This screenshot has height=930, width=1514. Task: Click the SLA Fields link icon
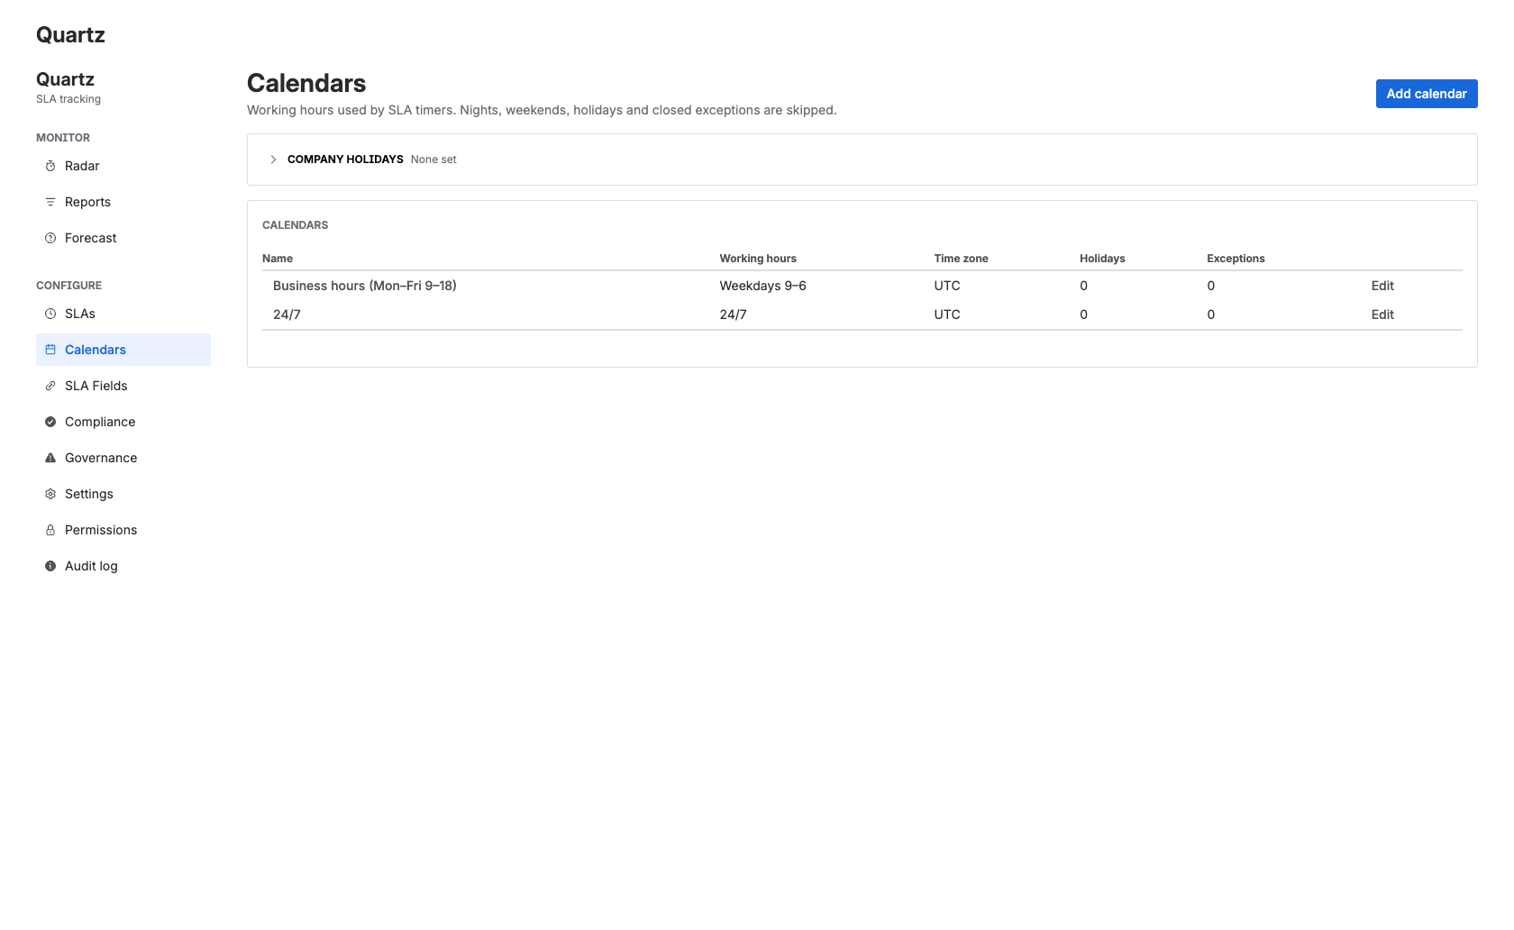tap(50, 386)
